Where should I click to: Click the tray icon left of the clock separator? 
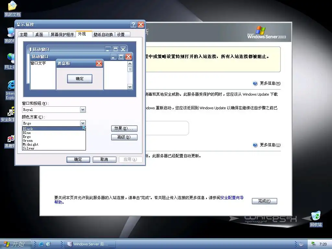[x=301, y=244]
